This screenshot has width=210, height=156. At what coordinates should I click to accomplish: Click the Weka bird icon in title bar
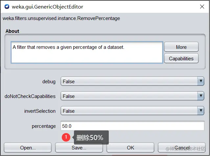(7, 7)
